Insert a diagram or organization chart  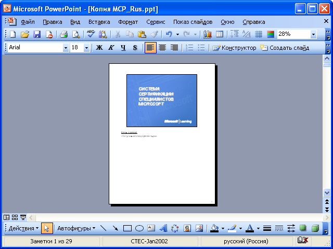[175, 228]
